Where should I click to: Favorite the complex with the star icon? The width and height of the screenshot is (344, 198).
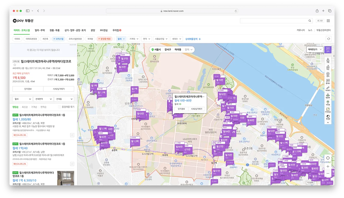(x=15, y=65)
